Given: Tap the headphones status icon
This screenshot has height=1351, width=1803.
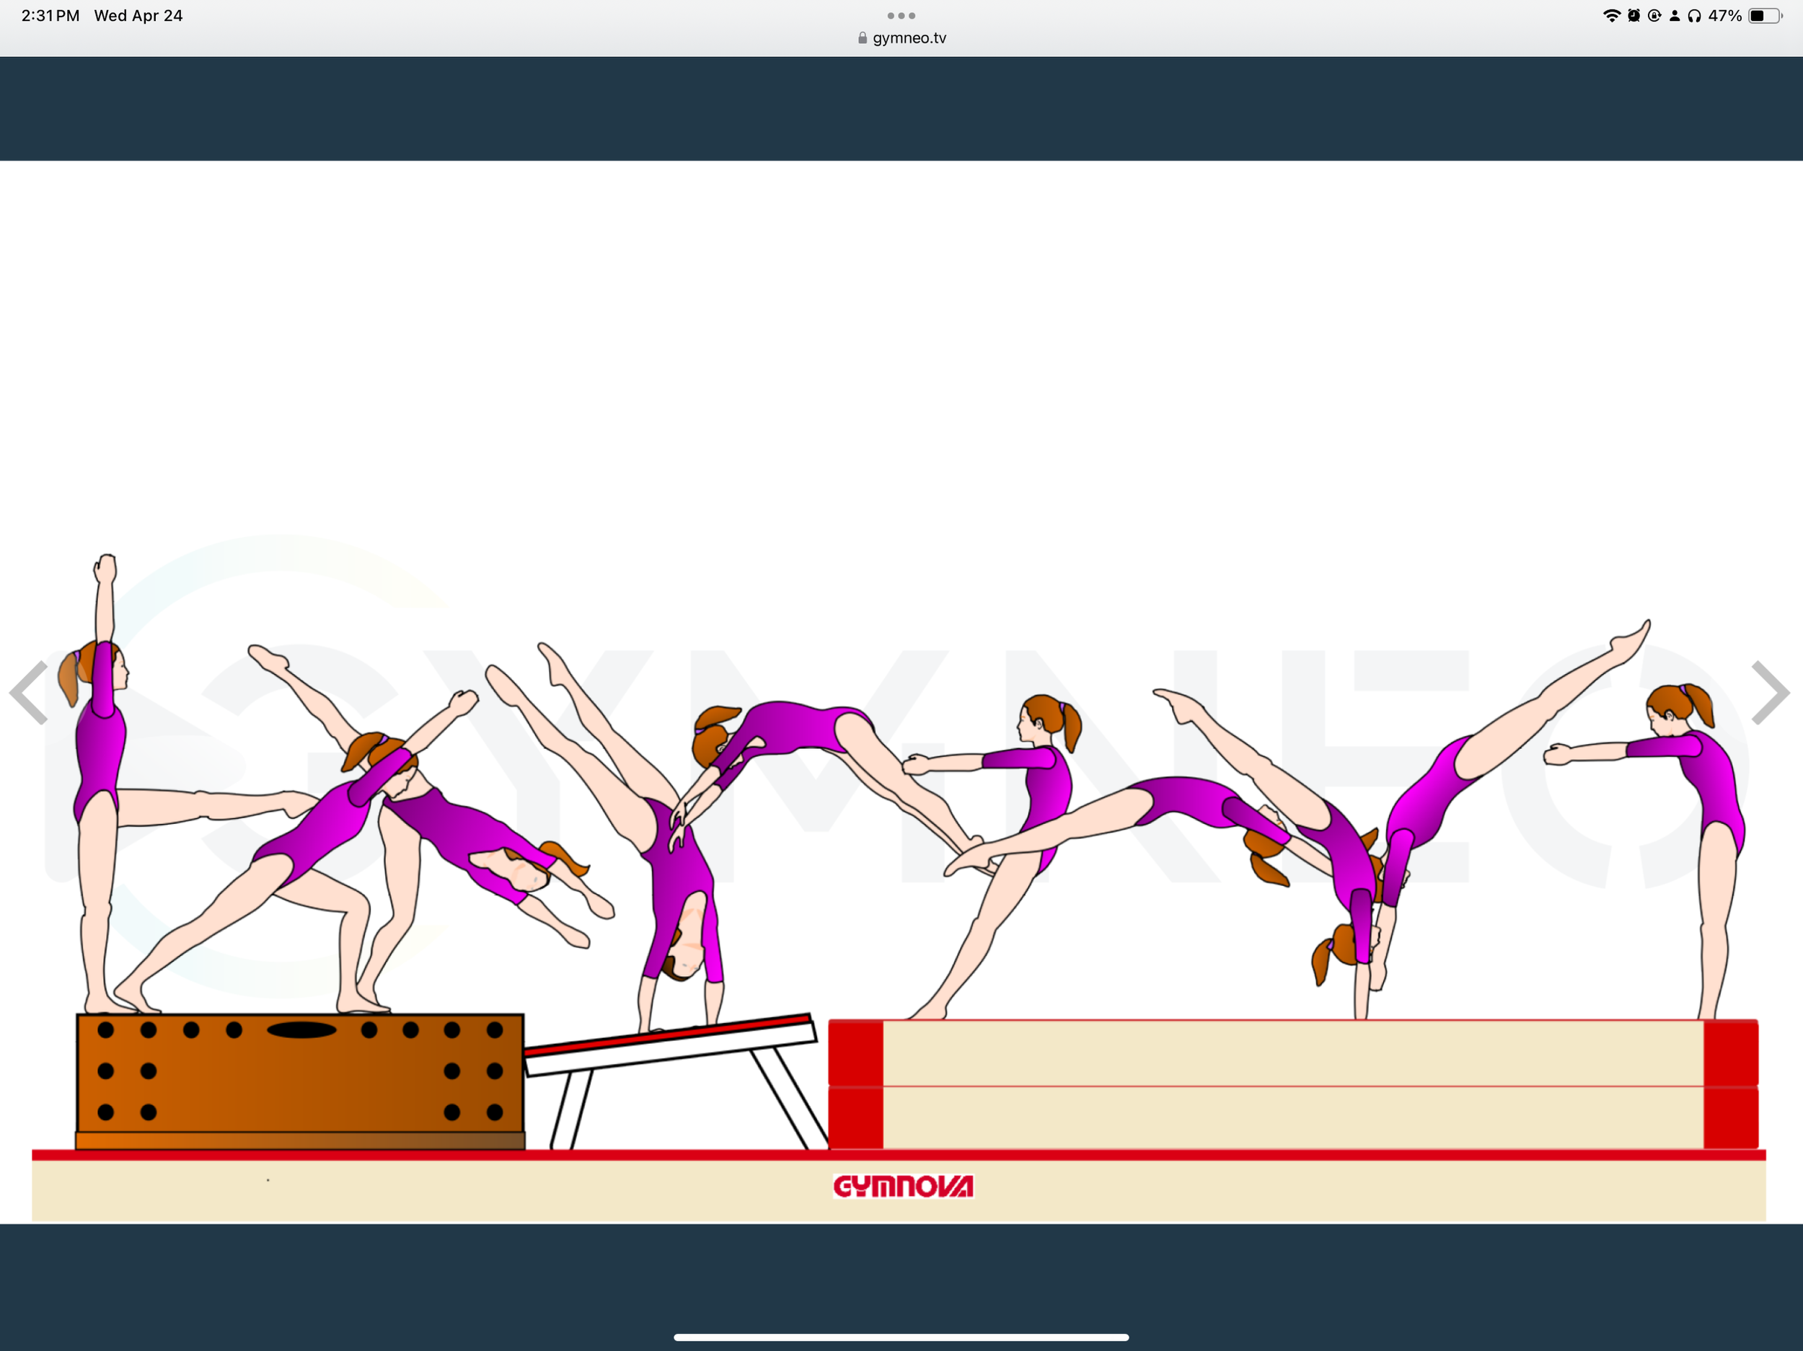Looking at the screenshot, I should point(1695,15).
